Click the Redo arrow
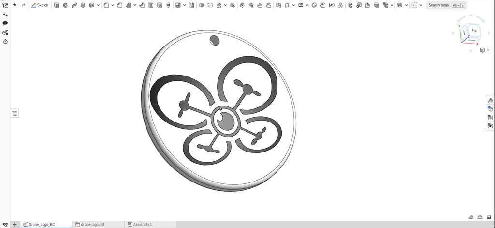495x228 pixels. (x=24, y=5)
